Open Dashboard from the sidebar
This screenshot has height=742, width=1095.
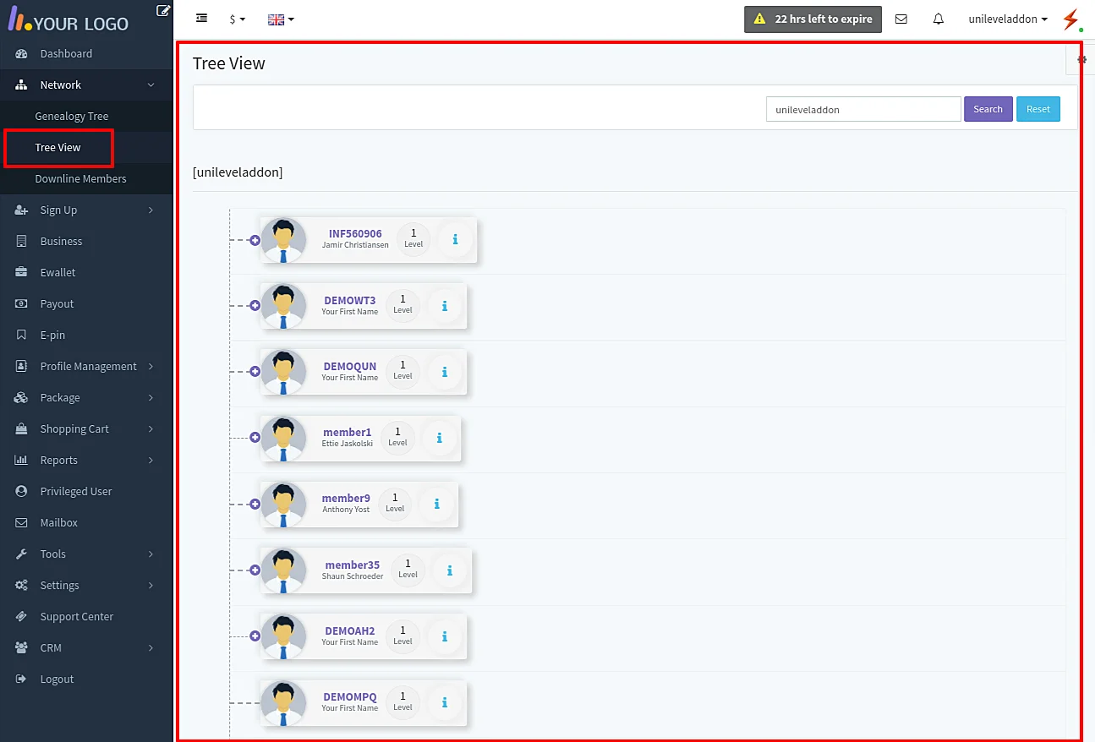click(x=86, y=53)
